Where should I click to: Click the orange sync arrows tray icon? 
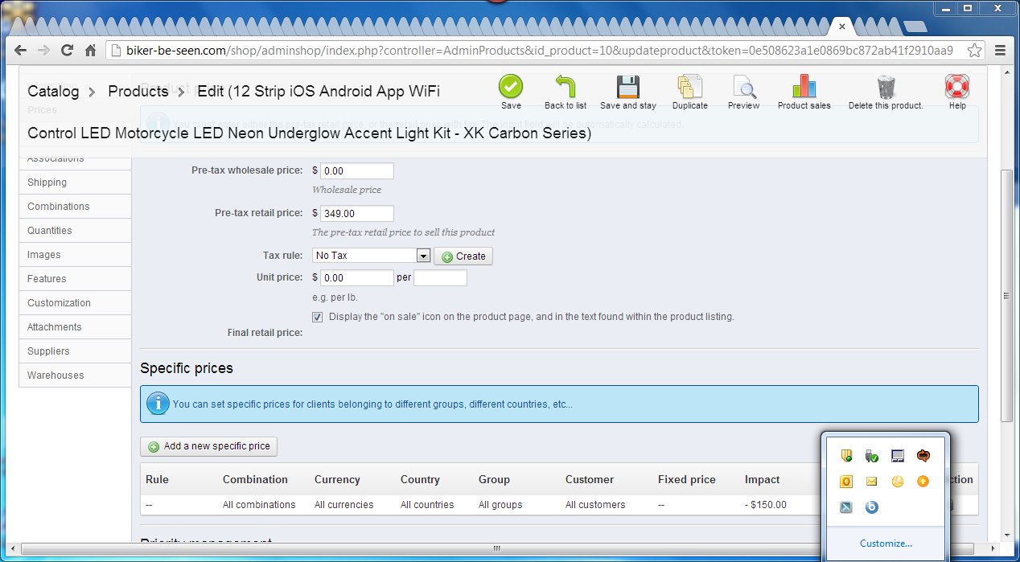[x=923, y=456]
